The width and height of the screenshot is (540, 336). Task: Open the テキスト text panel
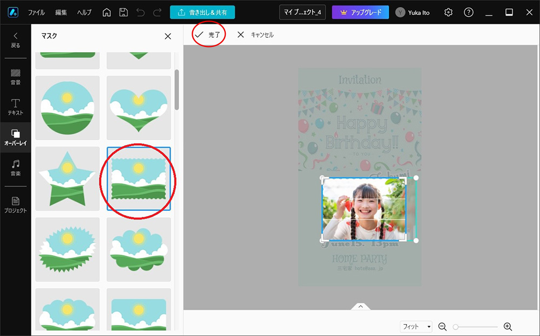pos(16,107)
